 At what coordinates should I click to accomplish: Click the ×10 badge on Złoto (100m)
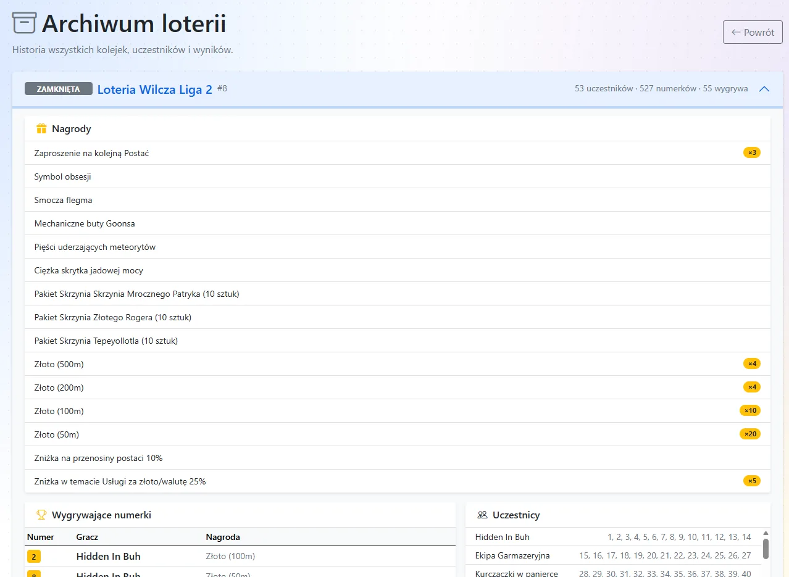[x=750, y=410]
